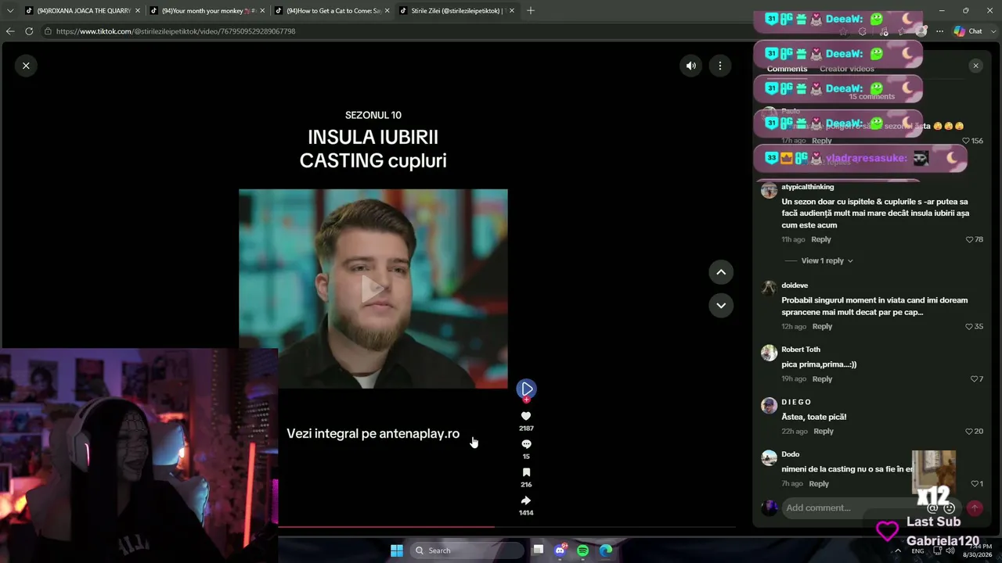Mute the TikTok video sound
Image resolution: width=1002 pixels, height=563 pixels.
pyautogui.click(x=691, y=66)
